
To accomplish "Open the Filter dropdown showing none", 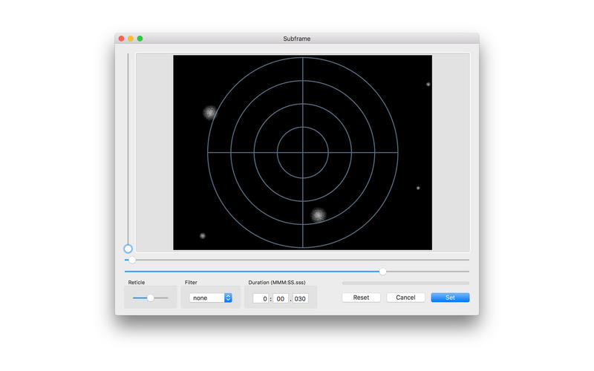I will (x=211, y=298).
